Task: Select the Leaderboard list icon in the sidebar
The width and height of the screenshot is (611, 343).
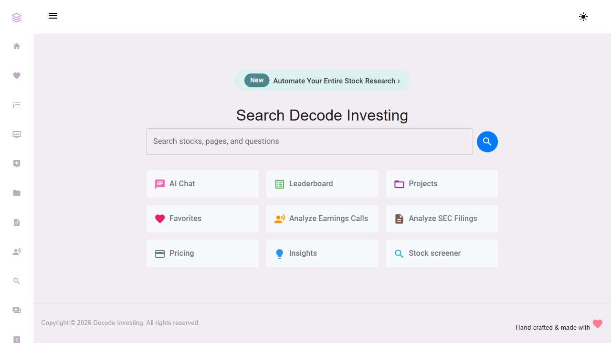Action: (x=17, y=104)
